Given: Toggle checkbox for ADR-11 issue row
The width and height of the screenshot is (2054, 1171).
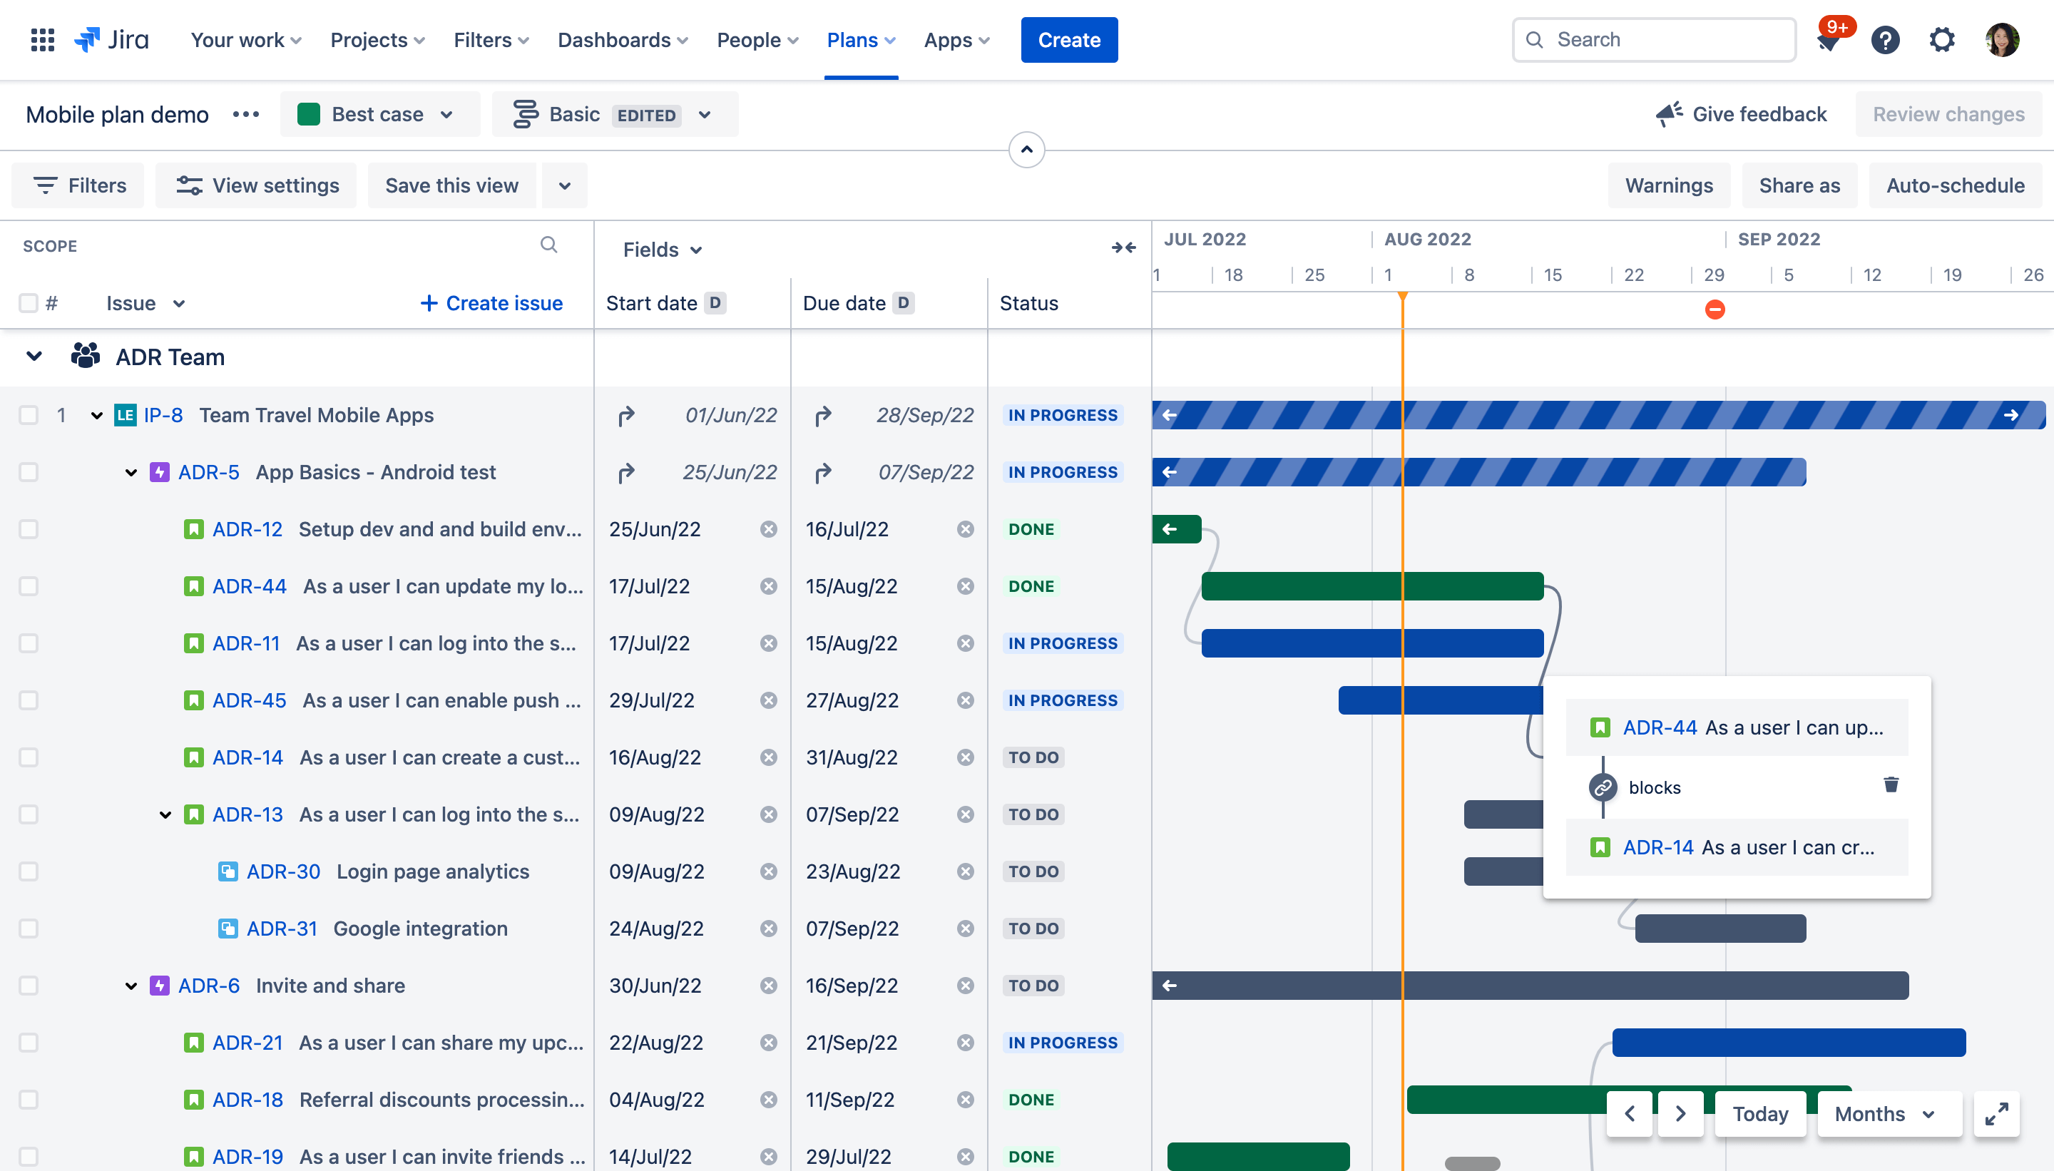Looking at the screenshot, I should pos(29,643).
